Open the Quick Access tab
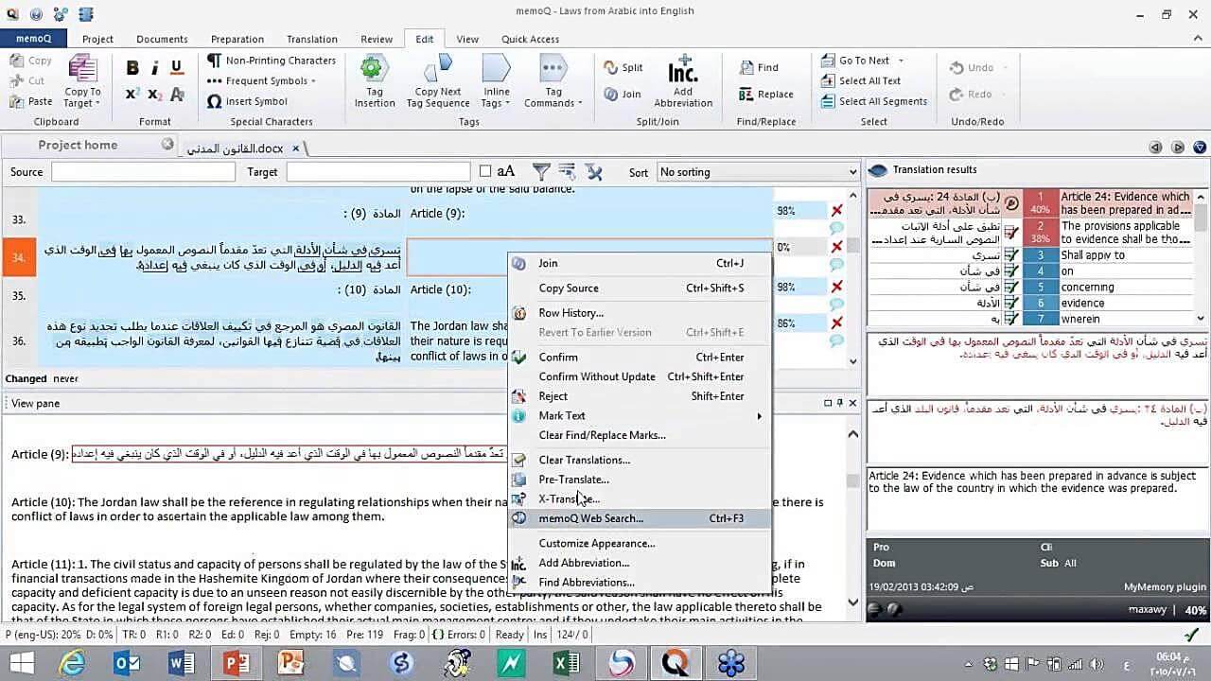Image resolution: width=1211 pixels, height=681 pixels. tap(530, 39)
